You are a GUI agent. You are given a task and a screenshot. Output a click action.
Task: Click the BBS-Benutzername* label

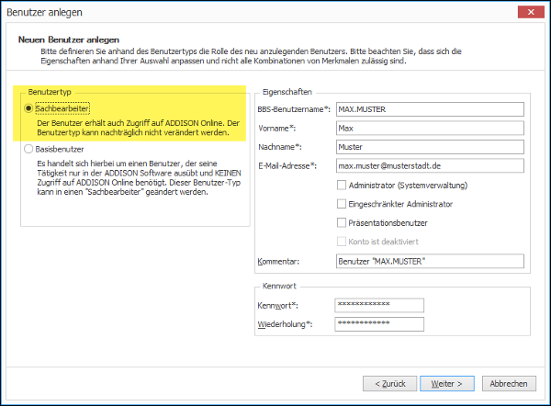tap(294, 109)
